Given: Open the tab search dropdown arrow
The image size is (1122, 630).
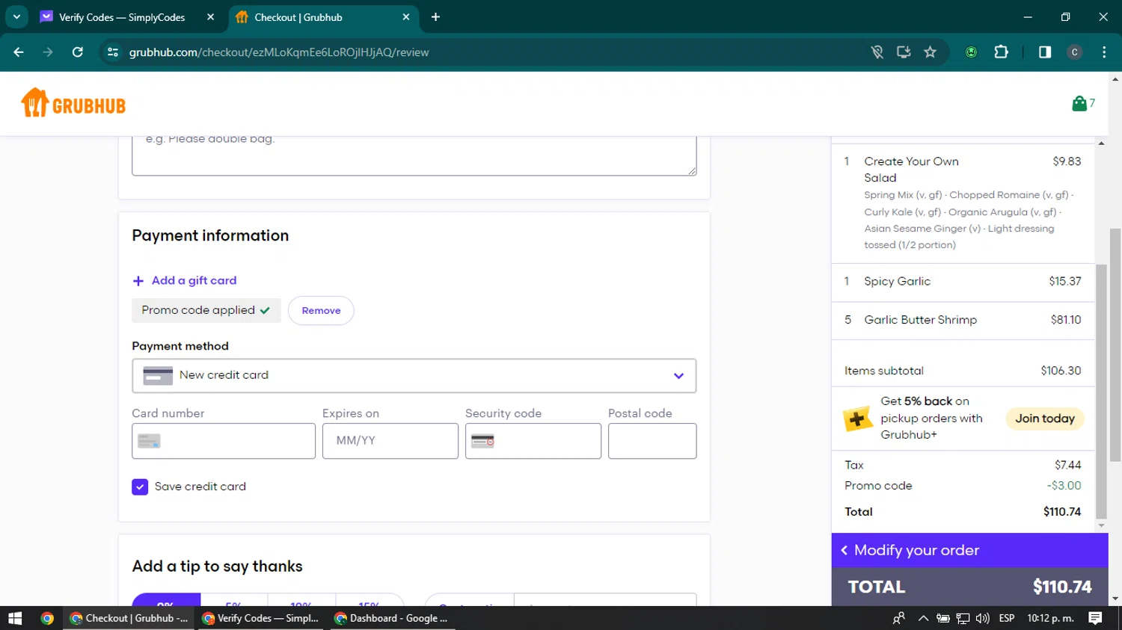Looking at the screenshot, I should click(x=16, y=16).
